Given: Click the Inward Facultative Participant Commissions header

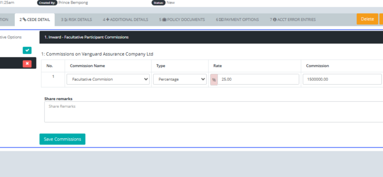Looking at the screenshot, I should [86, 37].
